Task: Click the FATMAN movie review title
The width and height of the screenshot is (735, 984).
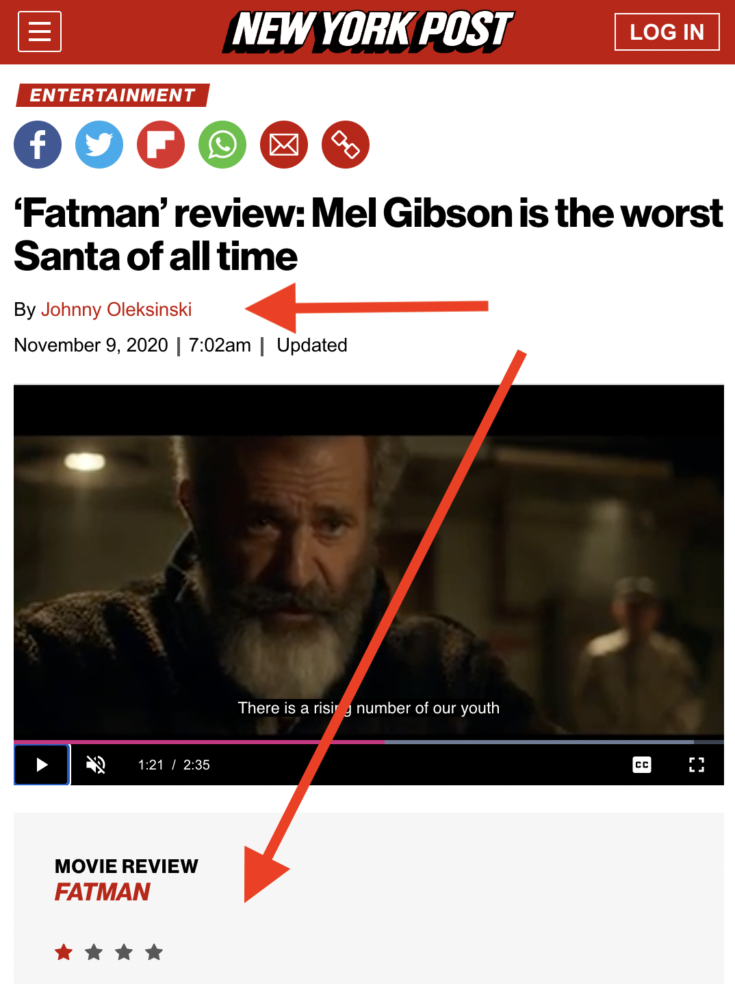Action: tap(103, 892)
